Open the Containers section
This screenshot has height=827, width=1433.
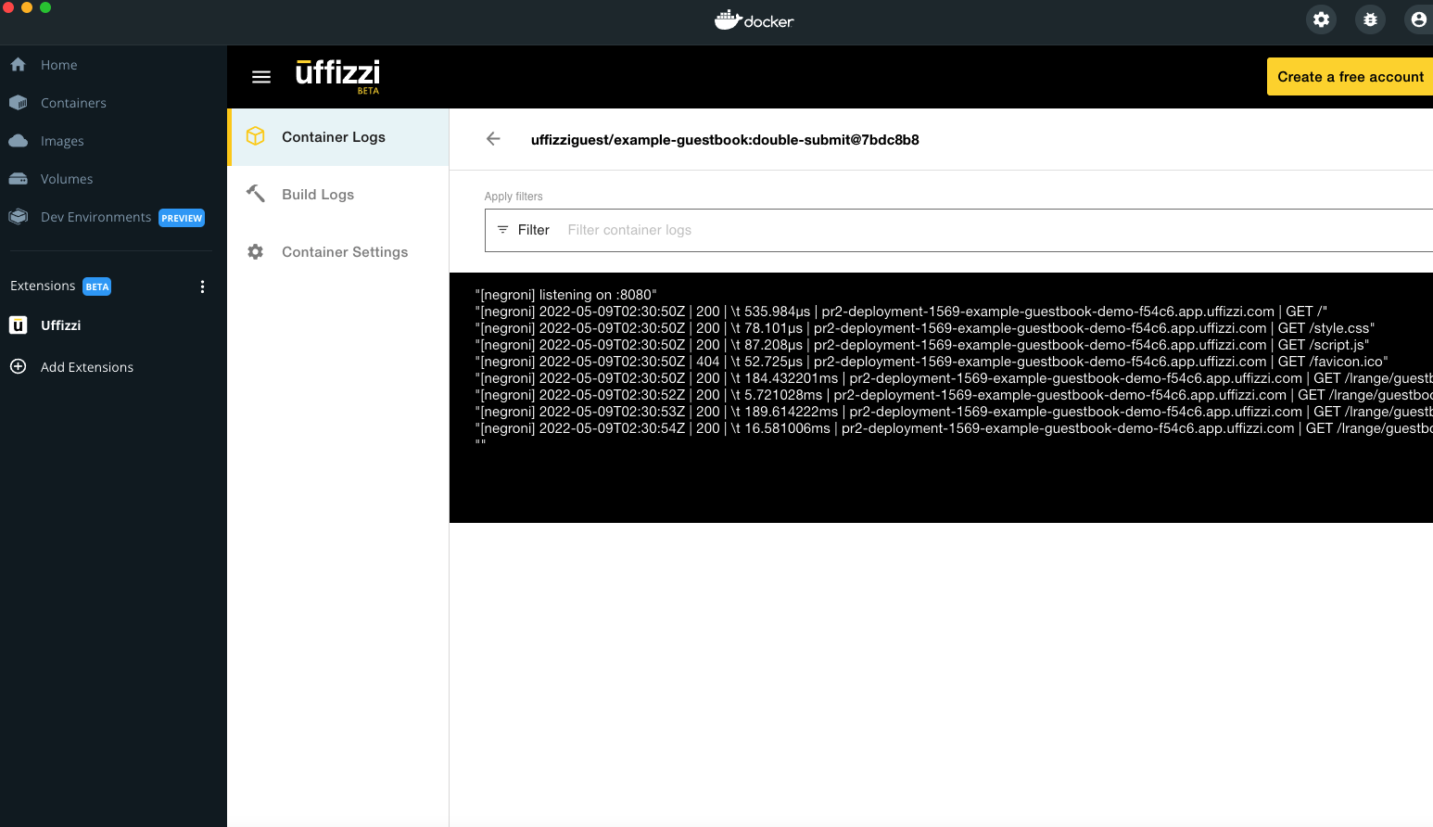point(73,103)
